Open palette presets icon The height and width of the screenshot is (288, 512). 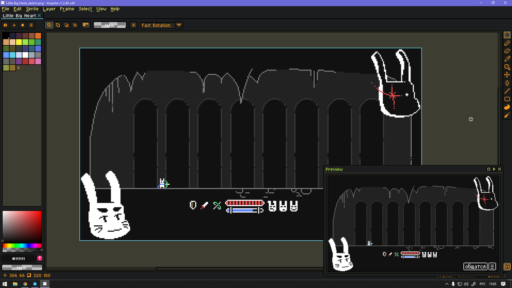[23, 25]
